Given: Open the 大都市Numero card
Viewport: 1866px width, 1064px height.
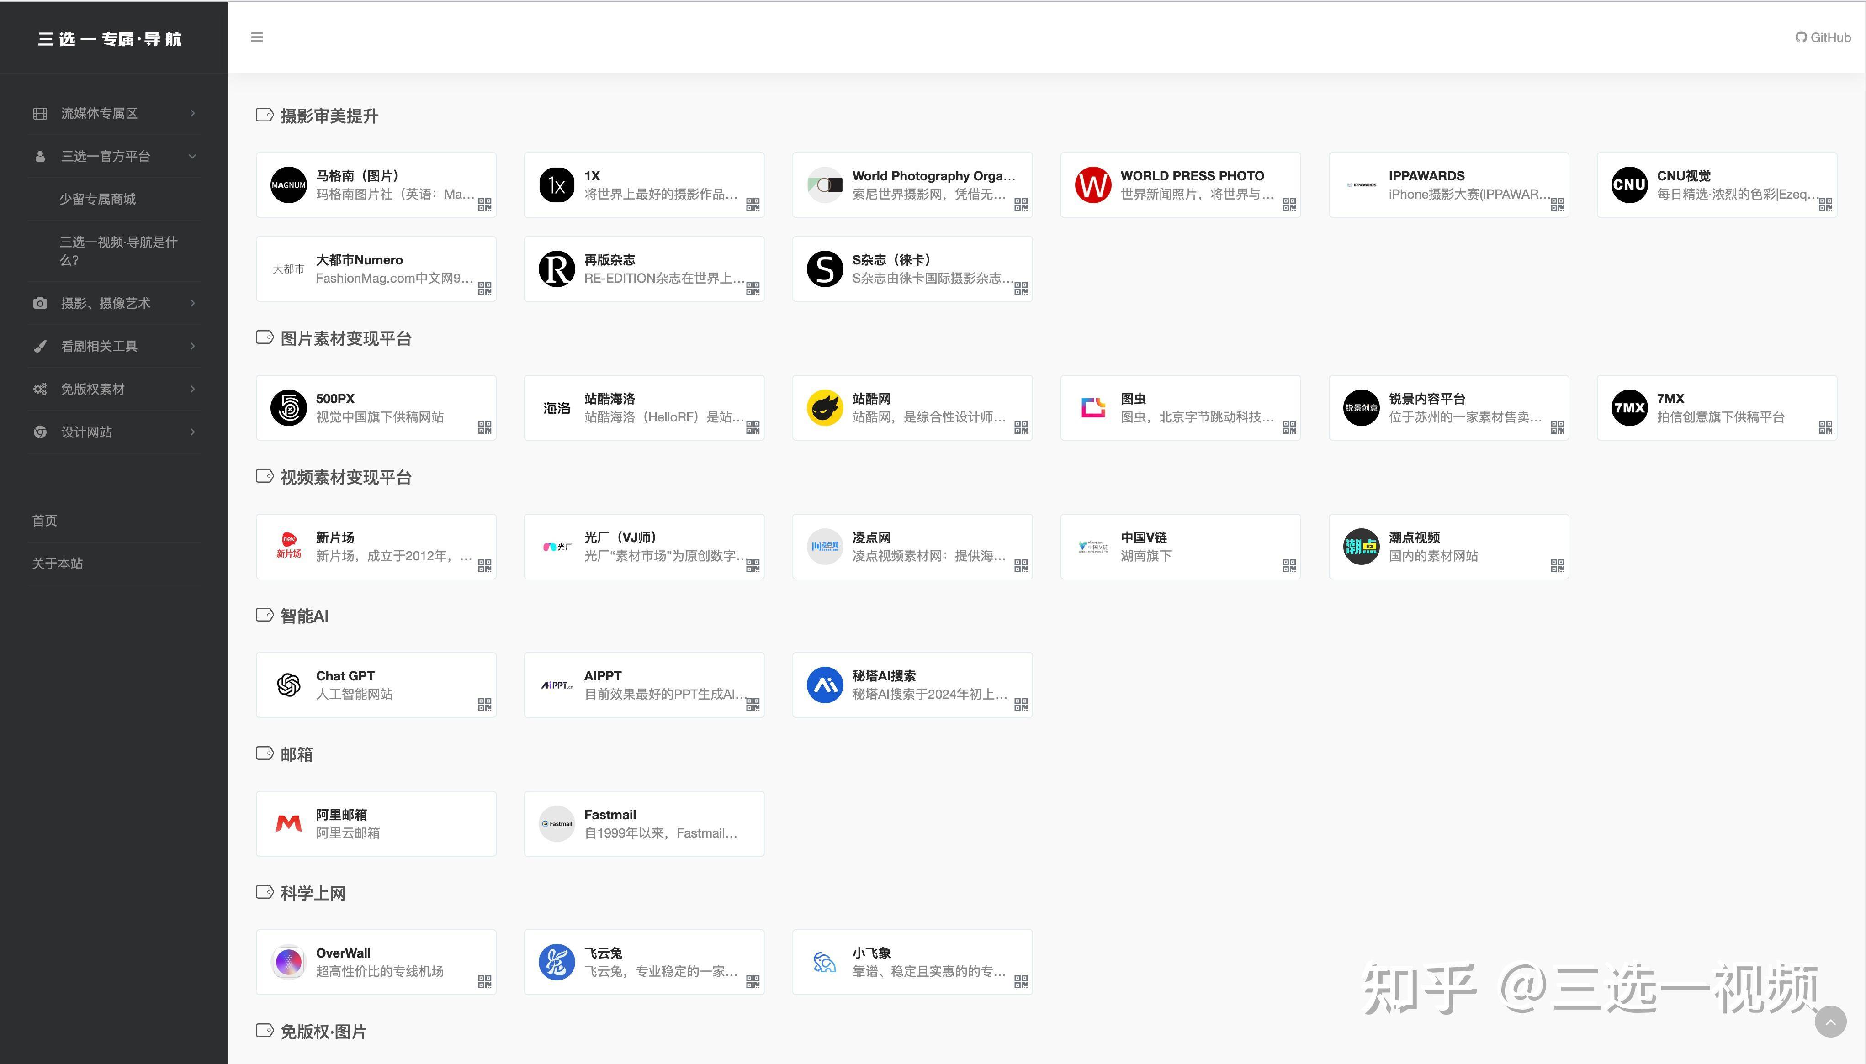Looking at the screenshot, I should [x=376, y=269].
